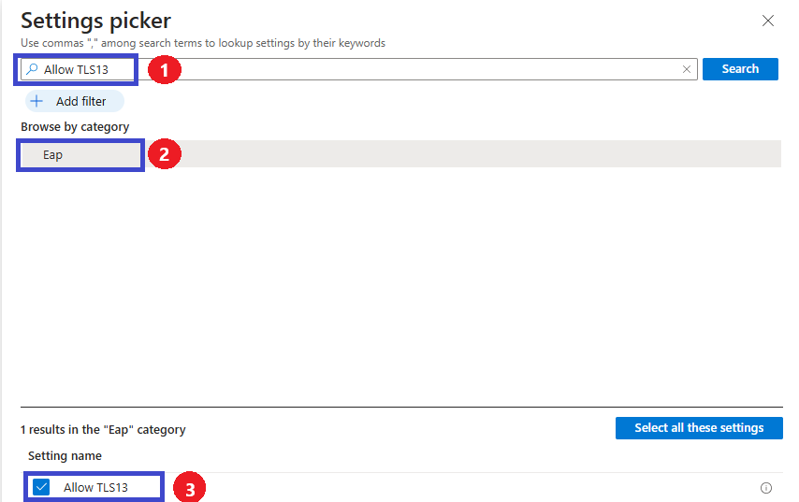Click the plus icon beside Add filter
The width and height of the screenshot is (799, 502).
tap(36, 101)
